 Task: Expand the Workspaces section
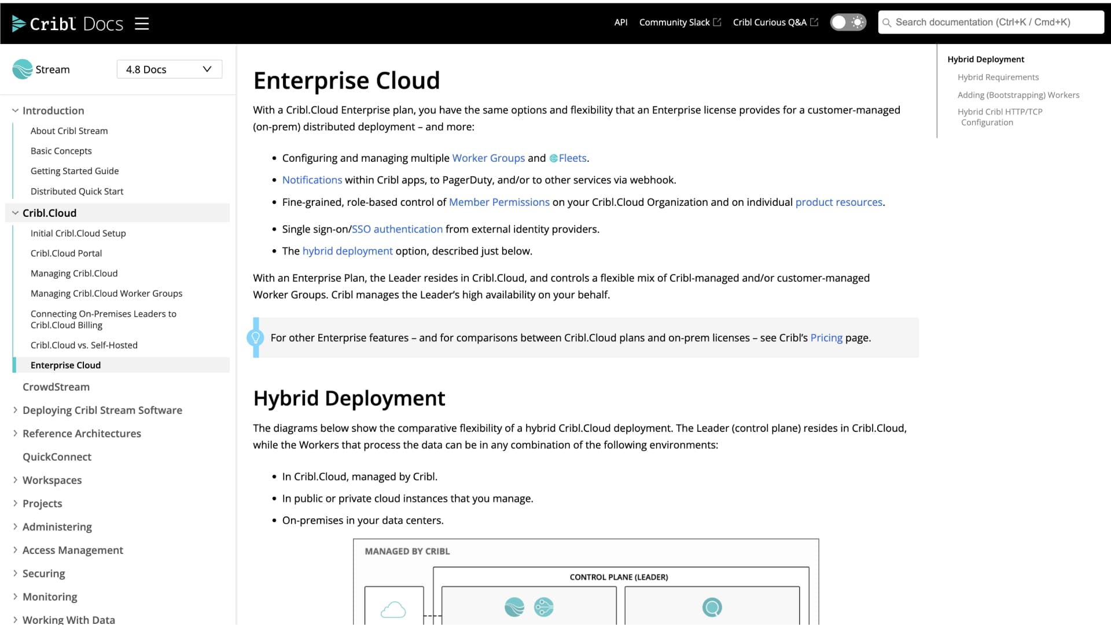(x=15, y=480)
